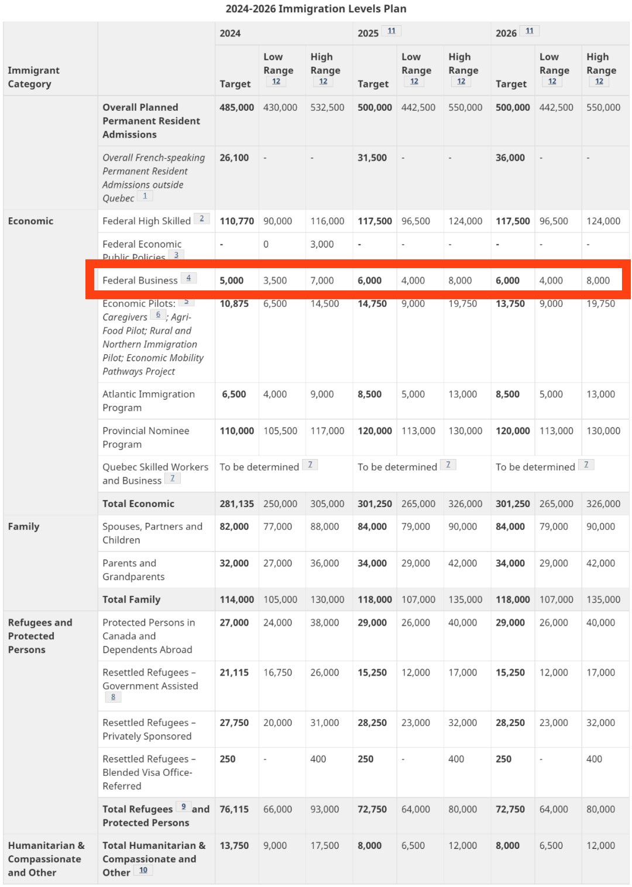Open footnote 11 next to 2025 heading
Image resolution: width=632 pixels, height=887 pixels.
pyautogui.click(x=391, y=31)
